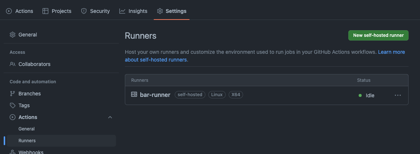This screenshot has height=154, width=420.
Task: Select the Settings tab
Action: click(172, 11)
